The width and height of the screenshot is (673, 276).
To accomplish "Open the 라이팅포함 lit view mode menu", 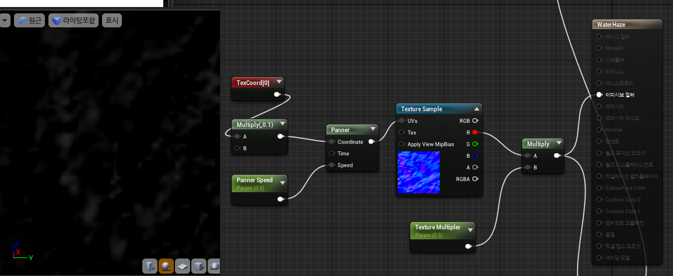I will pyautogui.click(x=74, y=20).
